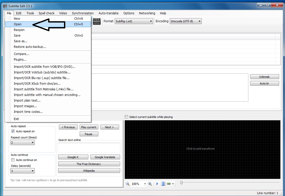Click the Subtitle Edit title bar app icon
285x196 pixels.
point(5,6)
